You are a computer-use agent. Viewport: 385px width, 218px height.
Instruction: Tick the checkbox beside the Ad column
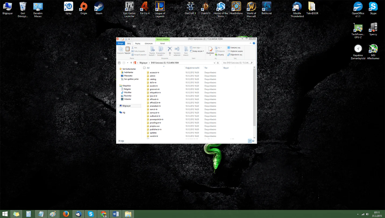(x=144, y=68)
